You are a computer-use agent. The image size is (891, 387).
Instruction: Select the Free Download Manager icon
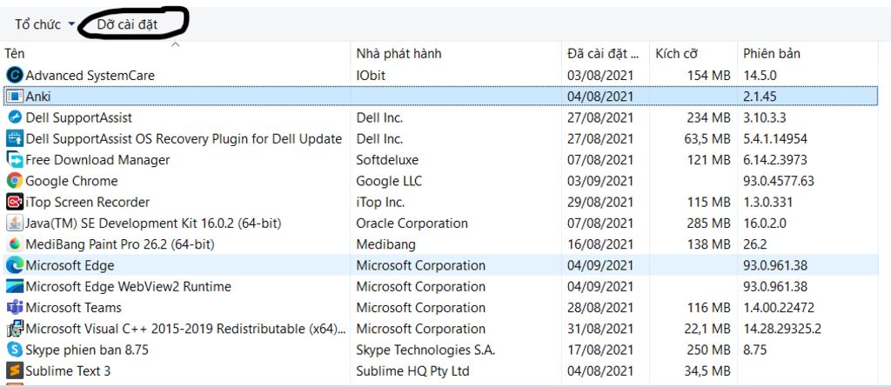(15, 160)
